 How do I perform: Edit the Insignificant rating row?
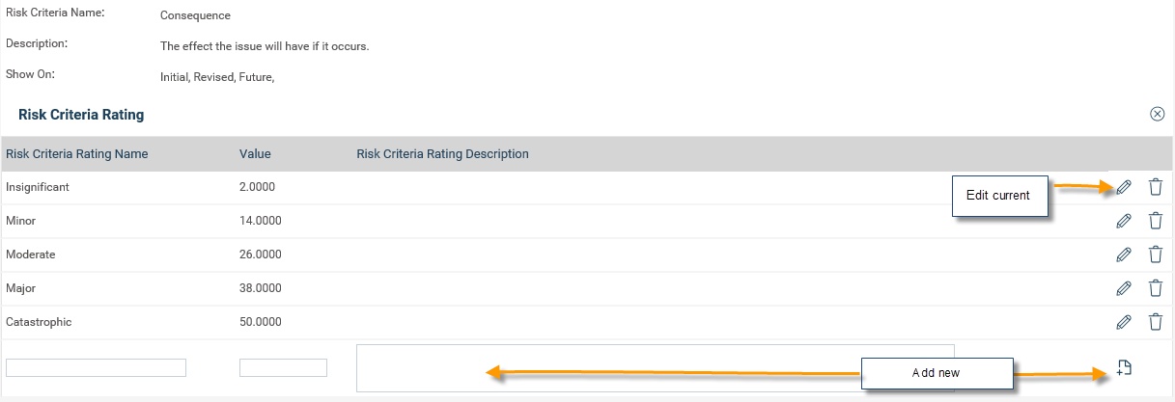coord(1123,188)
